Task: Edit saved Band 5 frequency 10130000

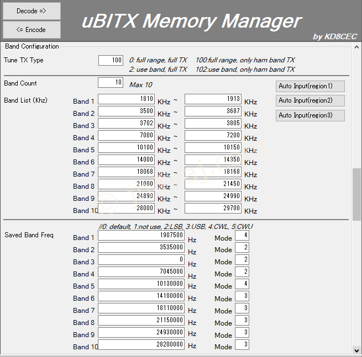Action: 141,284
